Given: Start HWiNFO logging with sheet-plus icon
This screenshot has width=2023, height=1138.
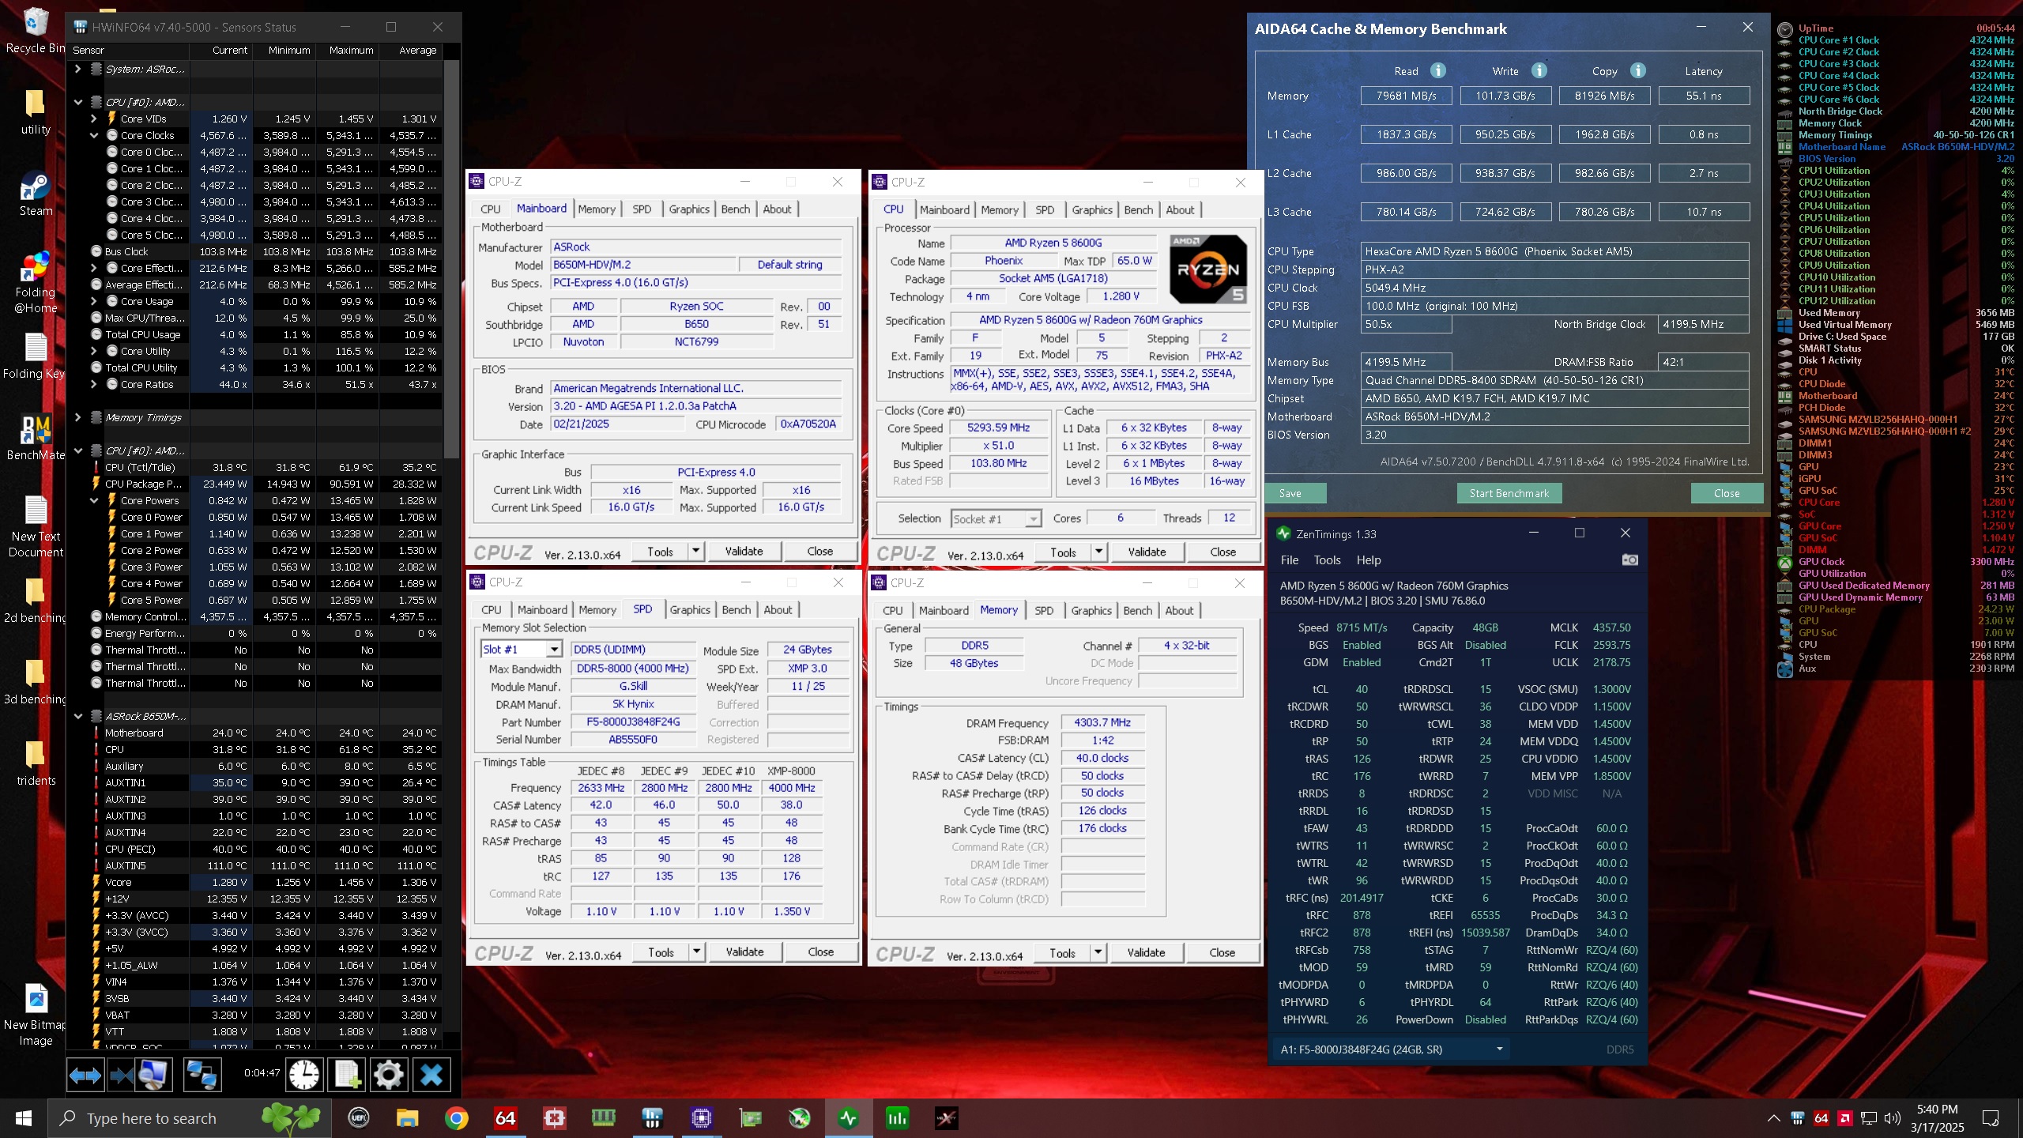Looking at the screenshot, I should coord(347,1075).
